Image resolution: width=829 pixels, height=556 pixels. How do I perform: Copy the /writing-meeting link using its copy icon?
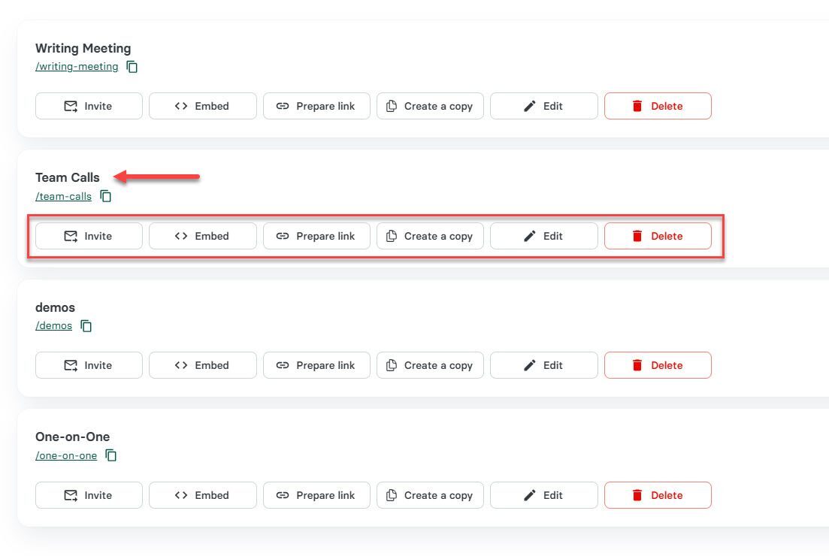pos(132,66)
